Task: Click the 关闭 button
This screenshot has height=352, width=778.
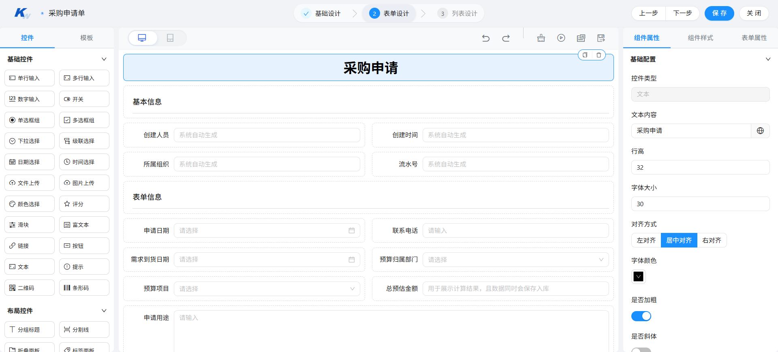Action: tap(754, 13)
